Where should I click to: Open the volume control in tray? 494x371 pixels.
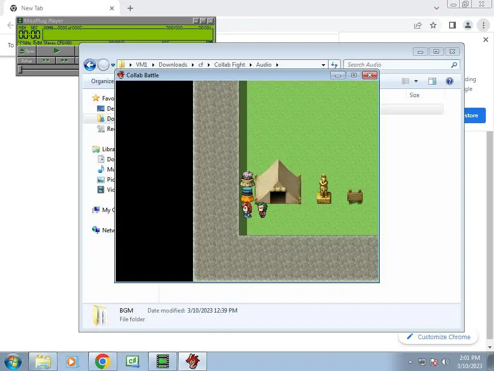[x=445, y=362]
